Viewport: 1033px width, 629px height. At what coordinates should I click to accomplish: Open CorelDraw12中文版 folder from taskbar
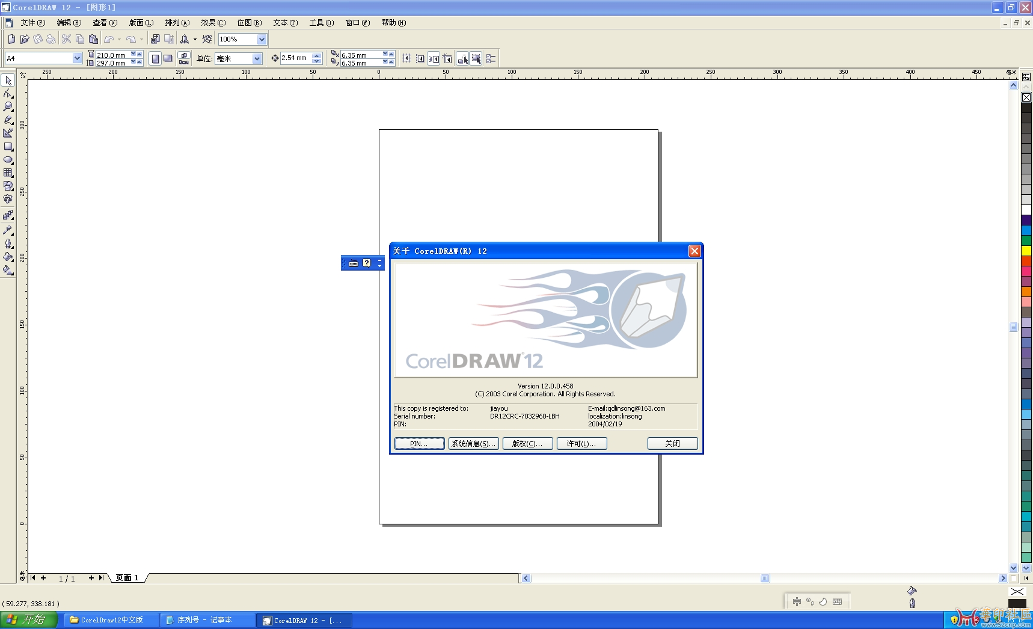click(111, 620)
